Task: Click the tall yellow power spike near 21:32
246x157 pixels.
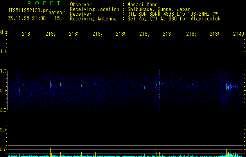Action: tap(51, 152)
